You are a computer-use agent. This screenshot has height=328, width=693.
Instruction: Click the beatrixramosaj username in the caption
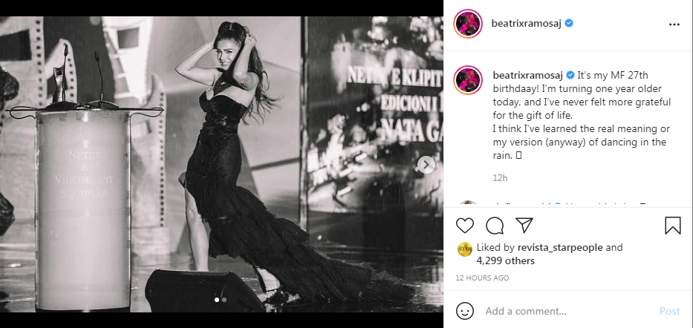(528, 75)
